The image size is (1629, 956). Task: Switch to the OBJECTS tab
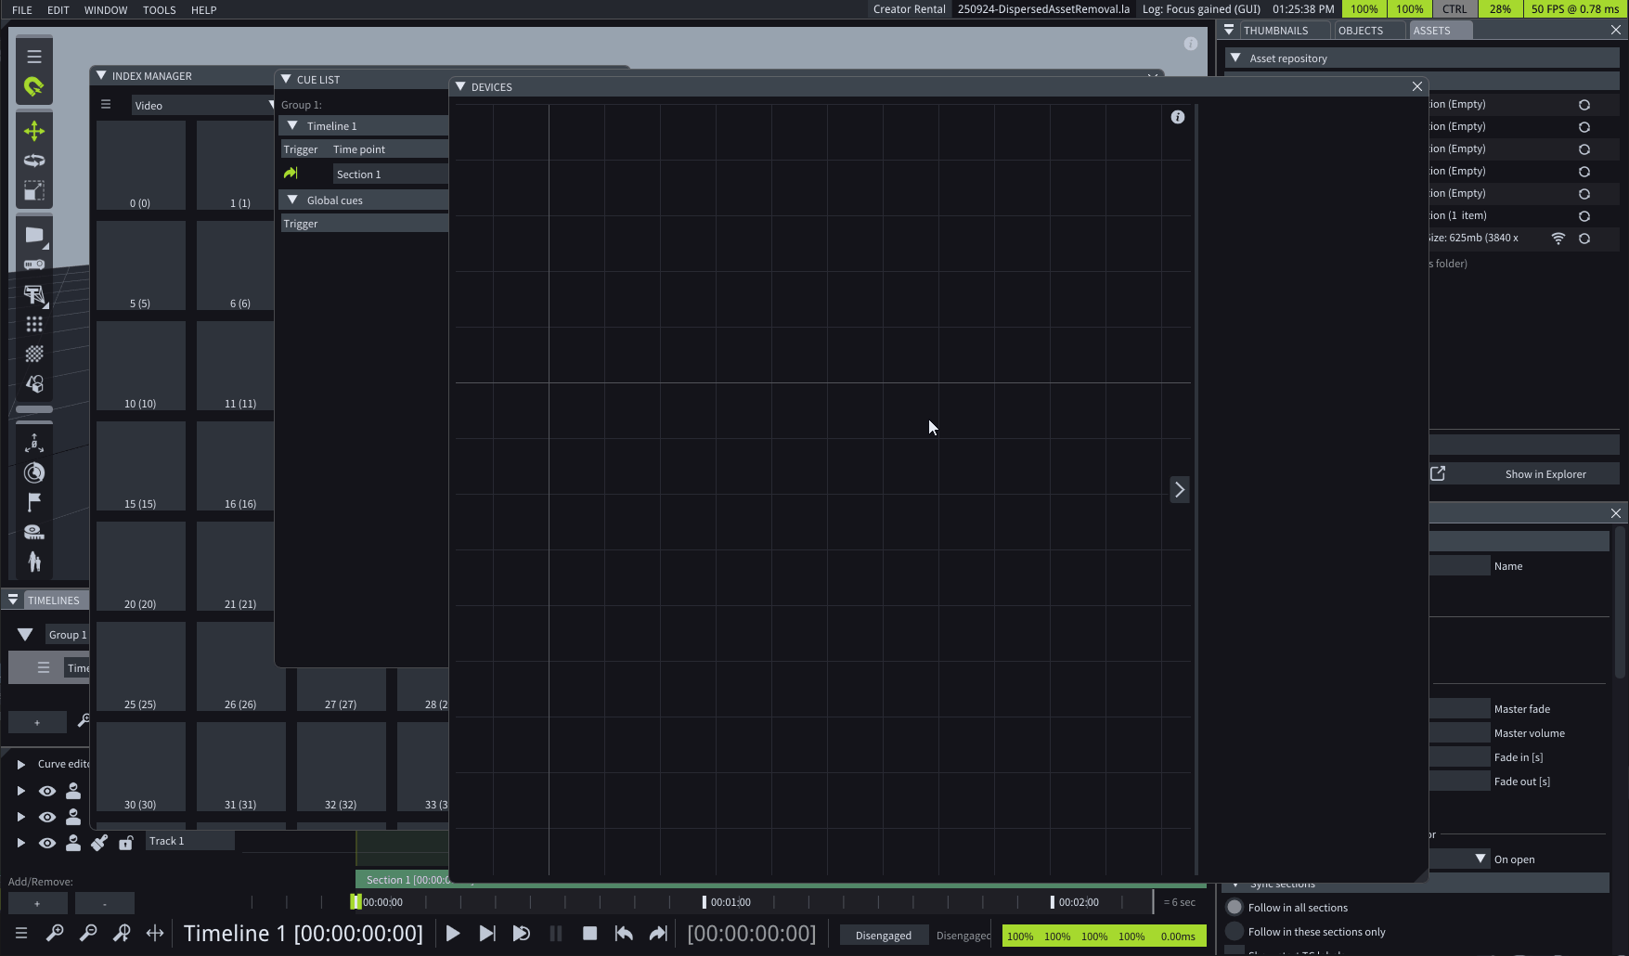click(1360, 31)
